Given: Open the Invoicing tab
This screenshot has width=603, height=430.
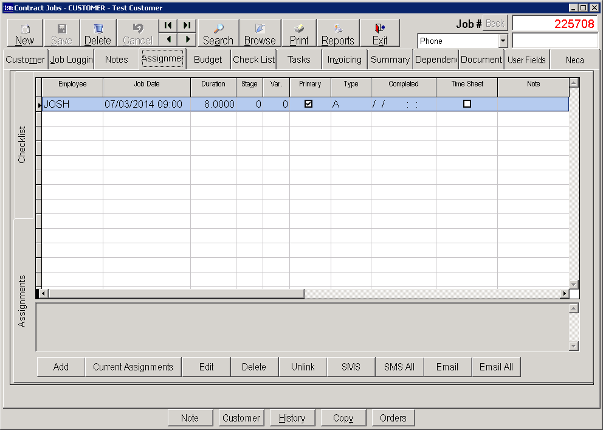Looking at the screenshot, I should coord(344,60).
